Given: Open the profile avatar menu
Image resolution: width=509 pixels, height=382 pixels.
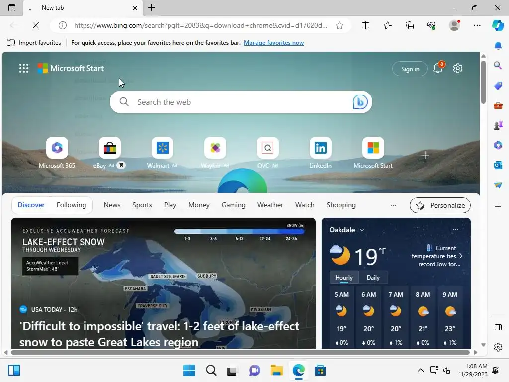Looking at the screenshot, I should 454,25.
